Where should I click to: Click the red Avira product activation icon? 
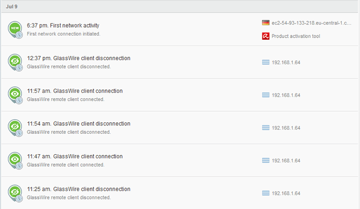(x=266, y=36)
